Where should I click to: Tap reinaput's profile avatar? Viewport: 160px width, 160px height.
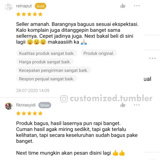(x=9, y=7)
